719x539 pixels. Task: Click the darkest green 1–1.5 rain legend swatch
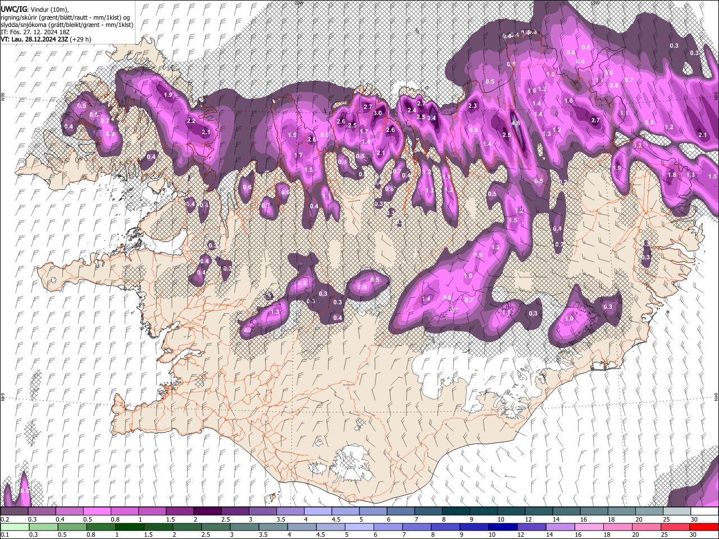(130, 527)
